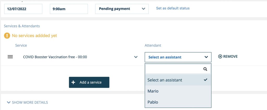This screenshot has width=267, height=110.
Task: Click the REMOVE service link
Action: 228,57
